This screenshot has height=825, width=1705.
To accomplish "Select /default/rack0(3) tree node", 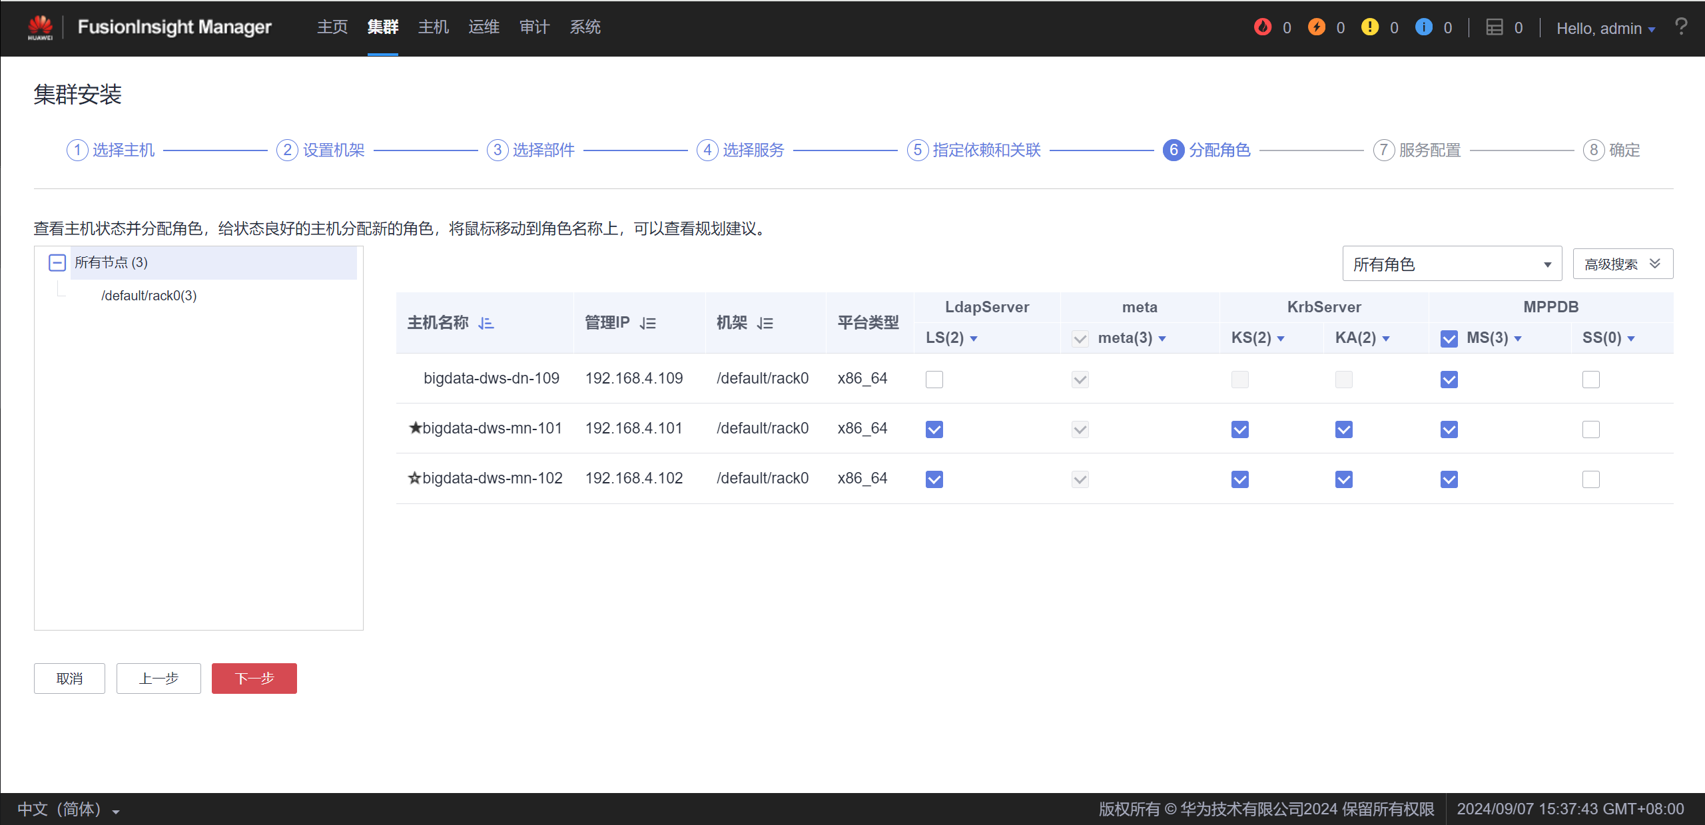I will point(149,296).
